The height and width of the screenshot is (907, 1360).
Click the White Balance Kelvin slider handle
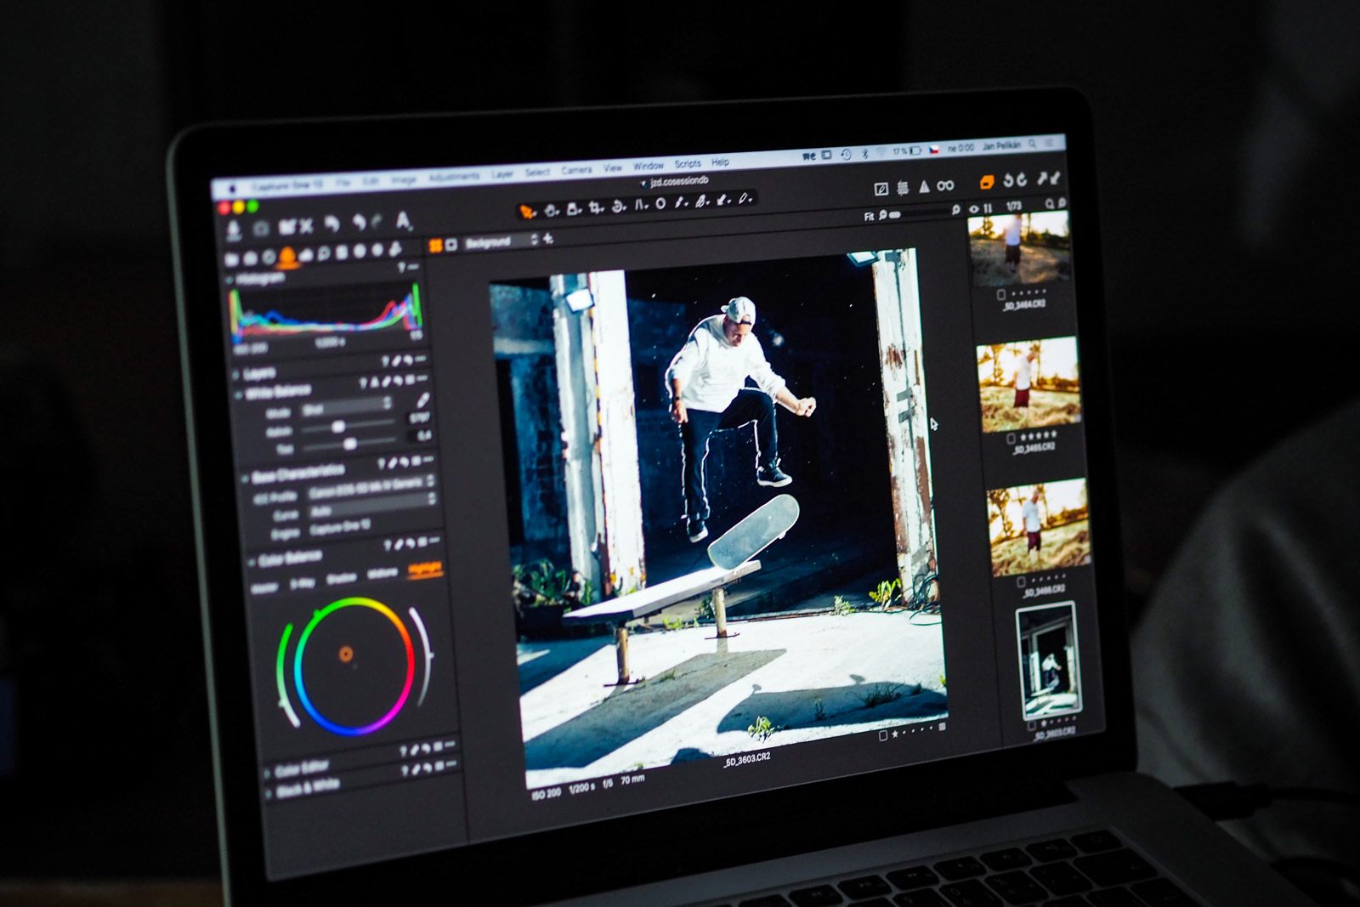tap(339, 427)
